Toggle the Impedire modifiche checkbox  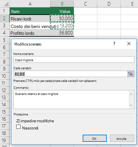point(18,121)
